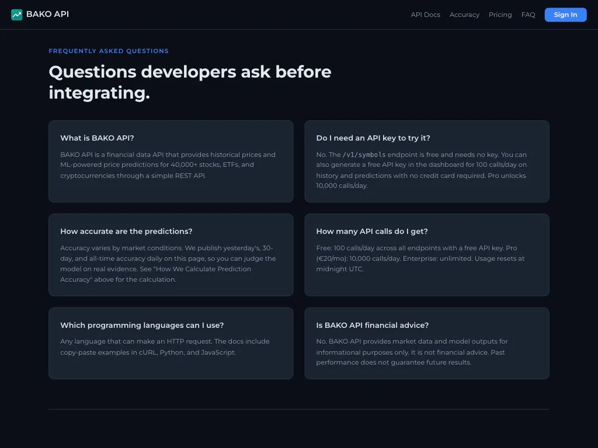
Task: Click the answer about informational purposes only
Action: (x=412, y=352)
